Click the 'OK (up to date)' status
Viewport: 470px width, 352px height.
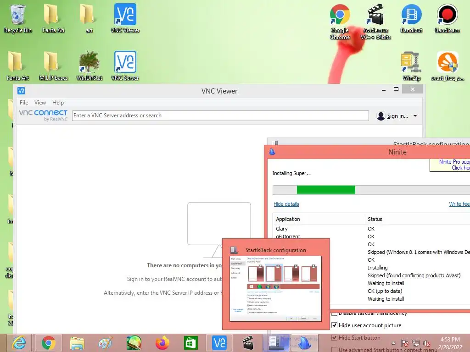(385, 291)
